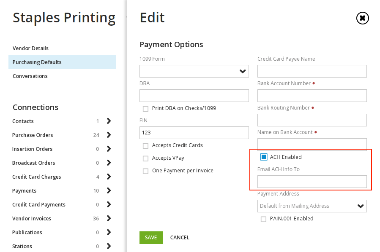Image resolution: width=380 pixels, height=252 pixels.
Task: Open the Payment Address dropdown
Action: click(312, 206)
